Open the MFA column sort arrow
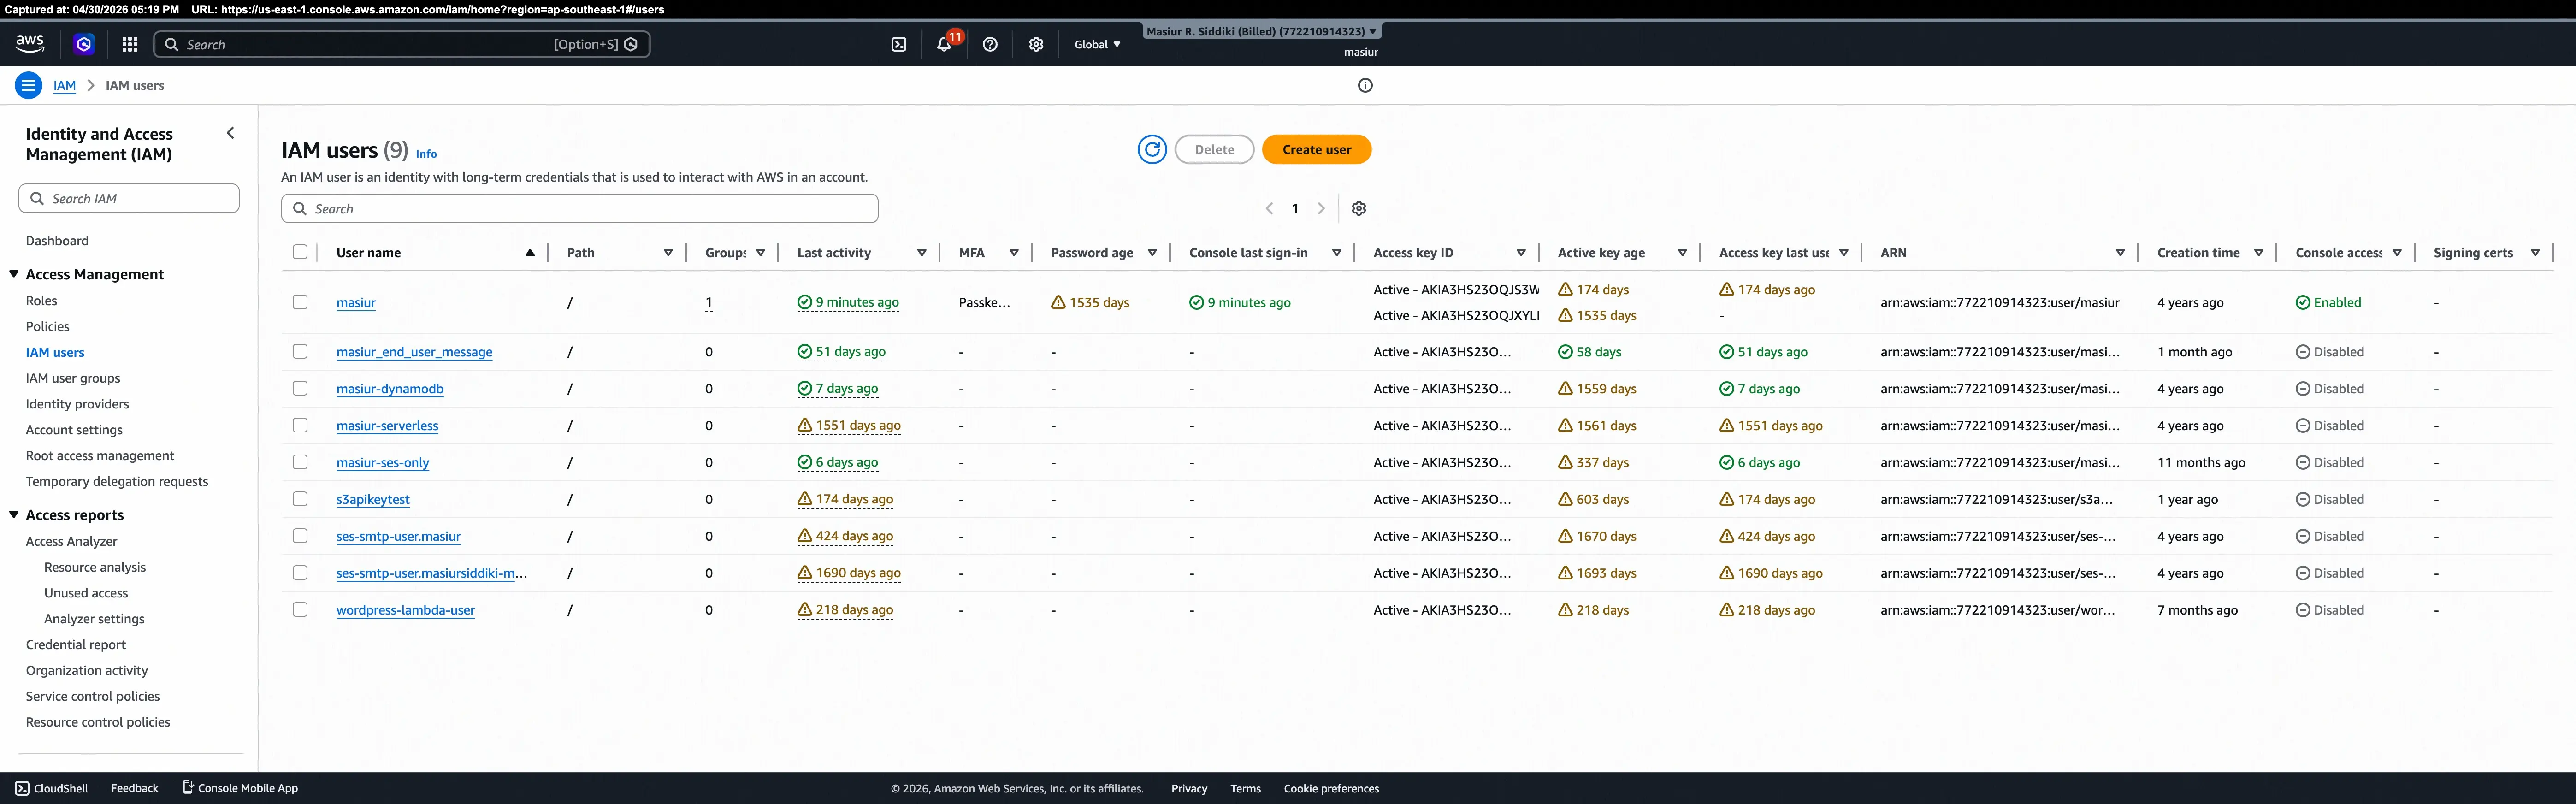 pos(1014,253)
